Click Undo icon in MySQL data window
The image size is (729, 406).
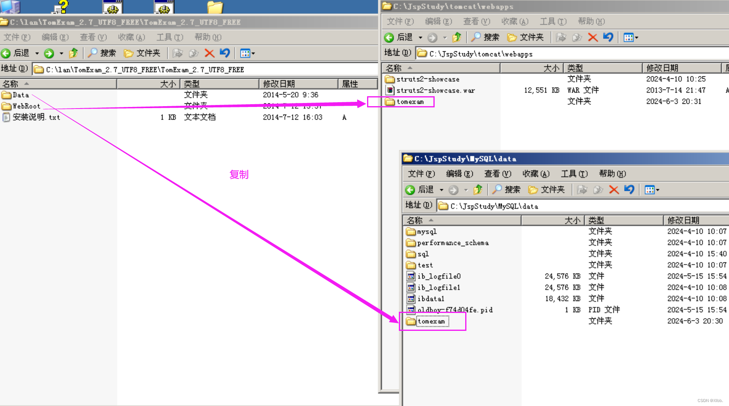(x=629, y=190)
